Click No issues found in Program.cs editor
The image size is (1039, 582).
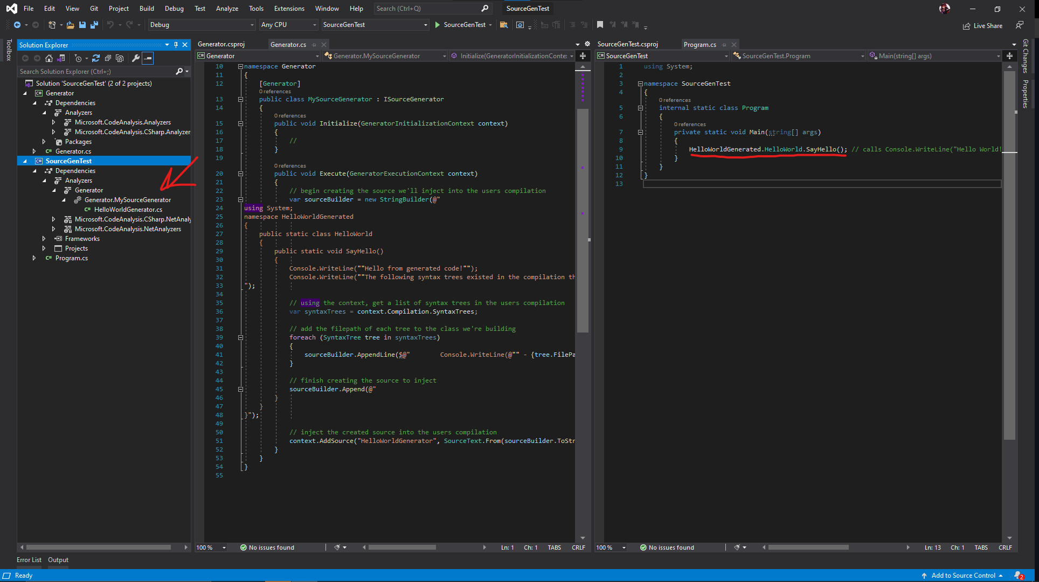[667, 548]
